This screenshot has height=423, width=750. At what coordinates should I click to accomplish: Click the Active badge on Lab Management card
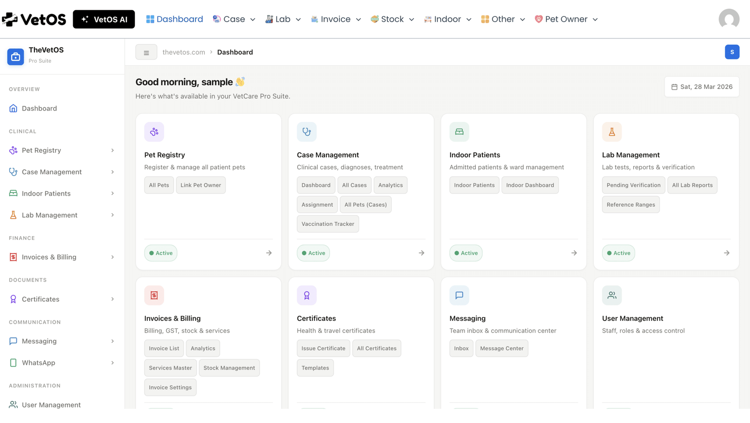point(618,252)
